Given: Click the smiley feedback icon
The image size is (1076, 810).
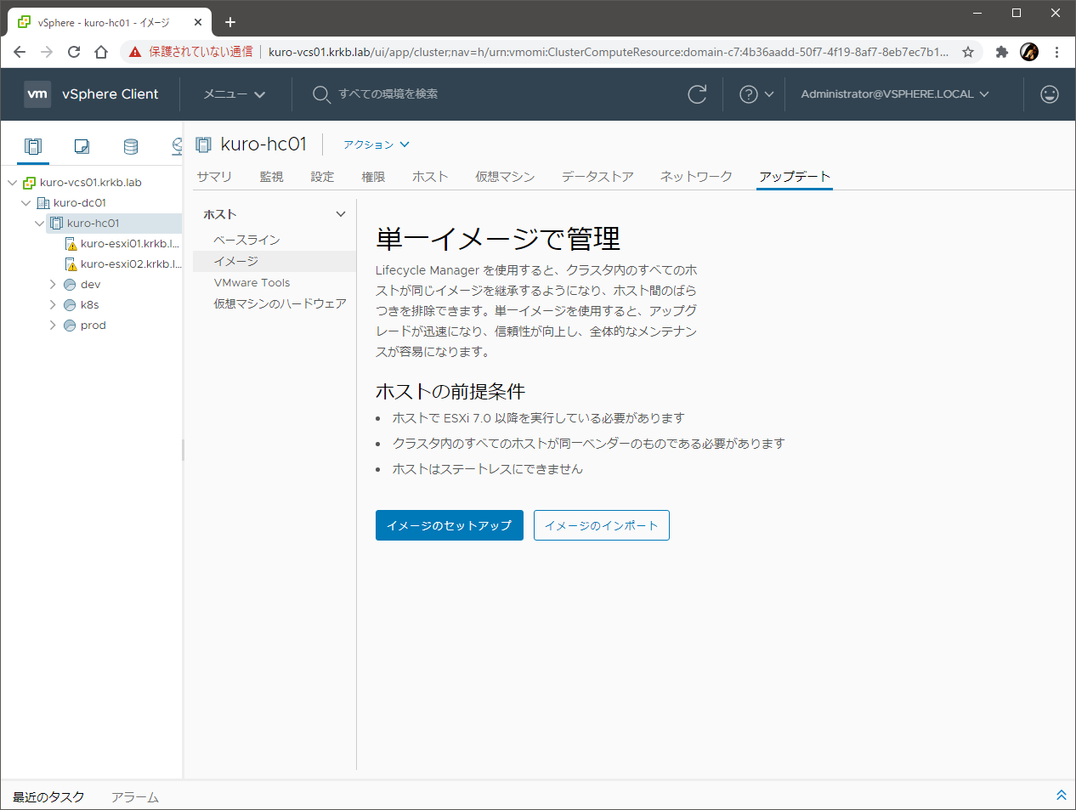Looking at the screenshot, I should coord(1050,94).
